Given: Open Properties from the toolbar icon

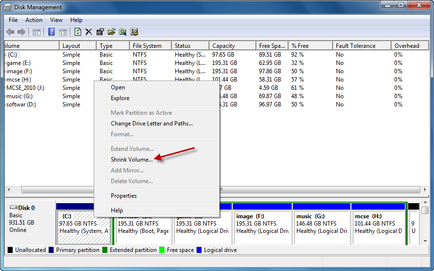Looking at the screenshot, I should (100, 32).
